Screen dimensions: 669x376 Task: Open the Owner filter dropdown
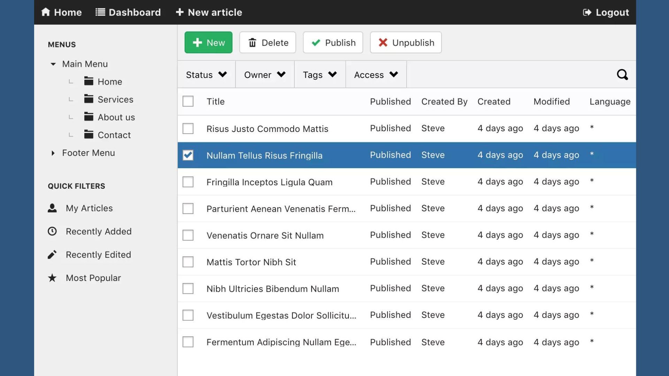(x=265, y=75)
